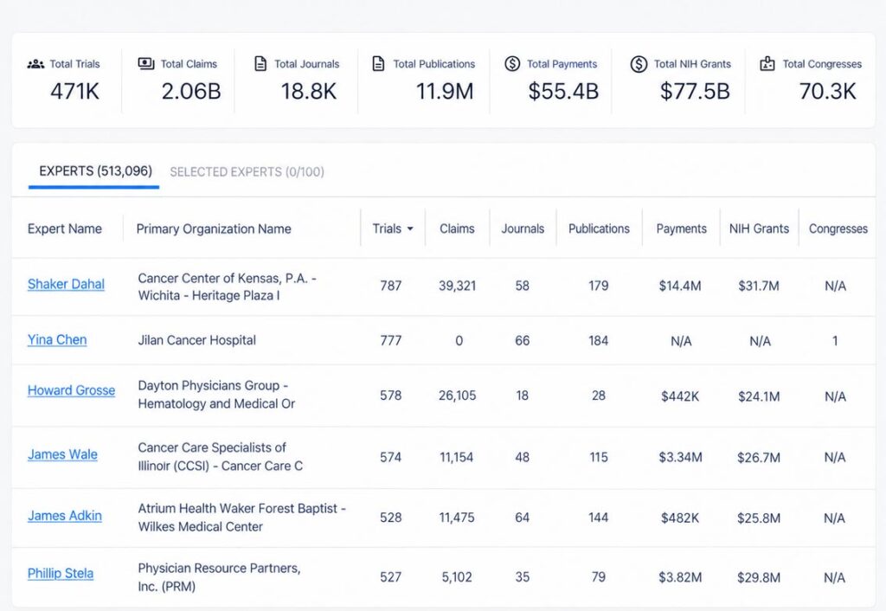
Task: Click the Total Payments dollar icon
Action: click(x=512, y=63)
